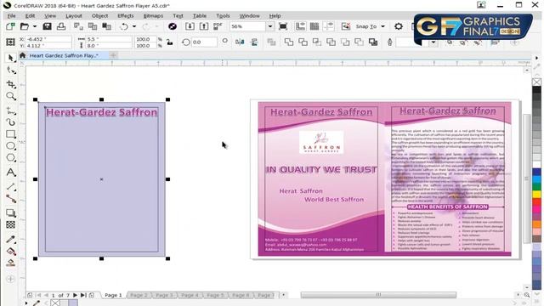Select the Transparency checkerboard tool
The image size is (544, 306).
(11, 224)
